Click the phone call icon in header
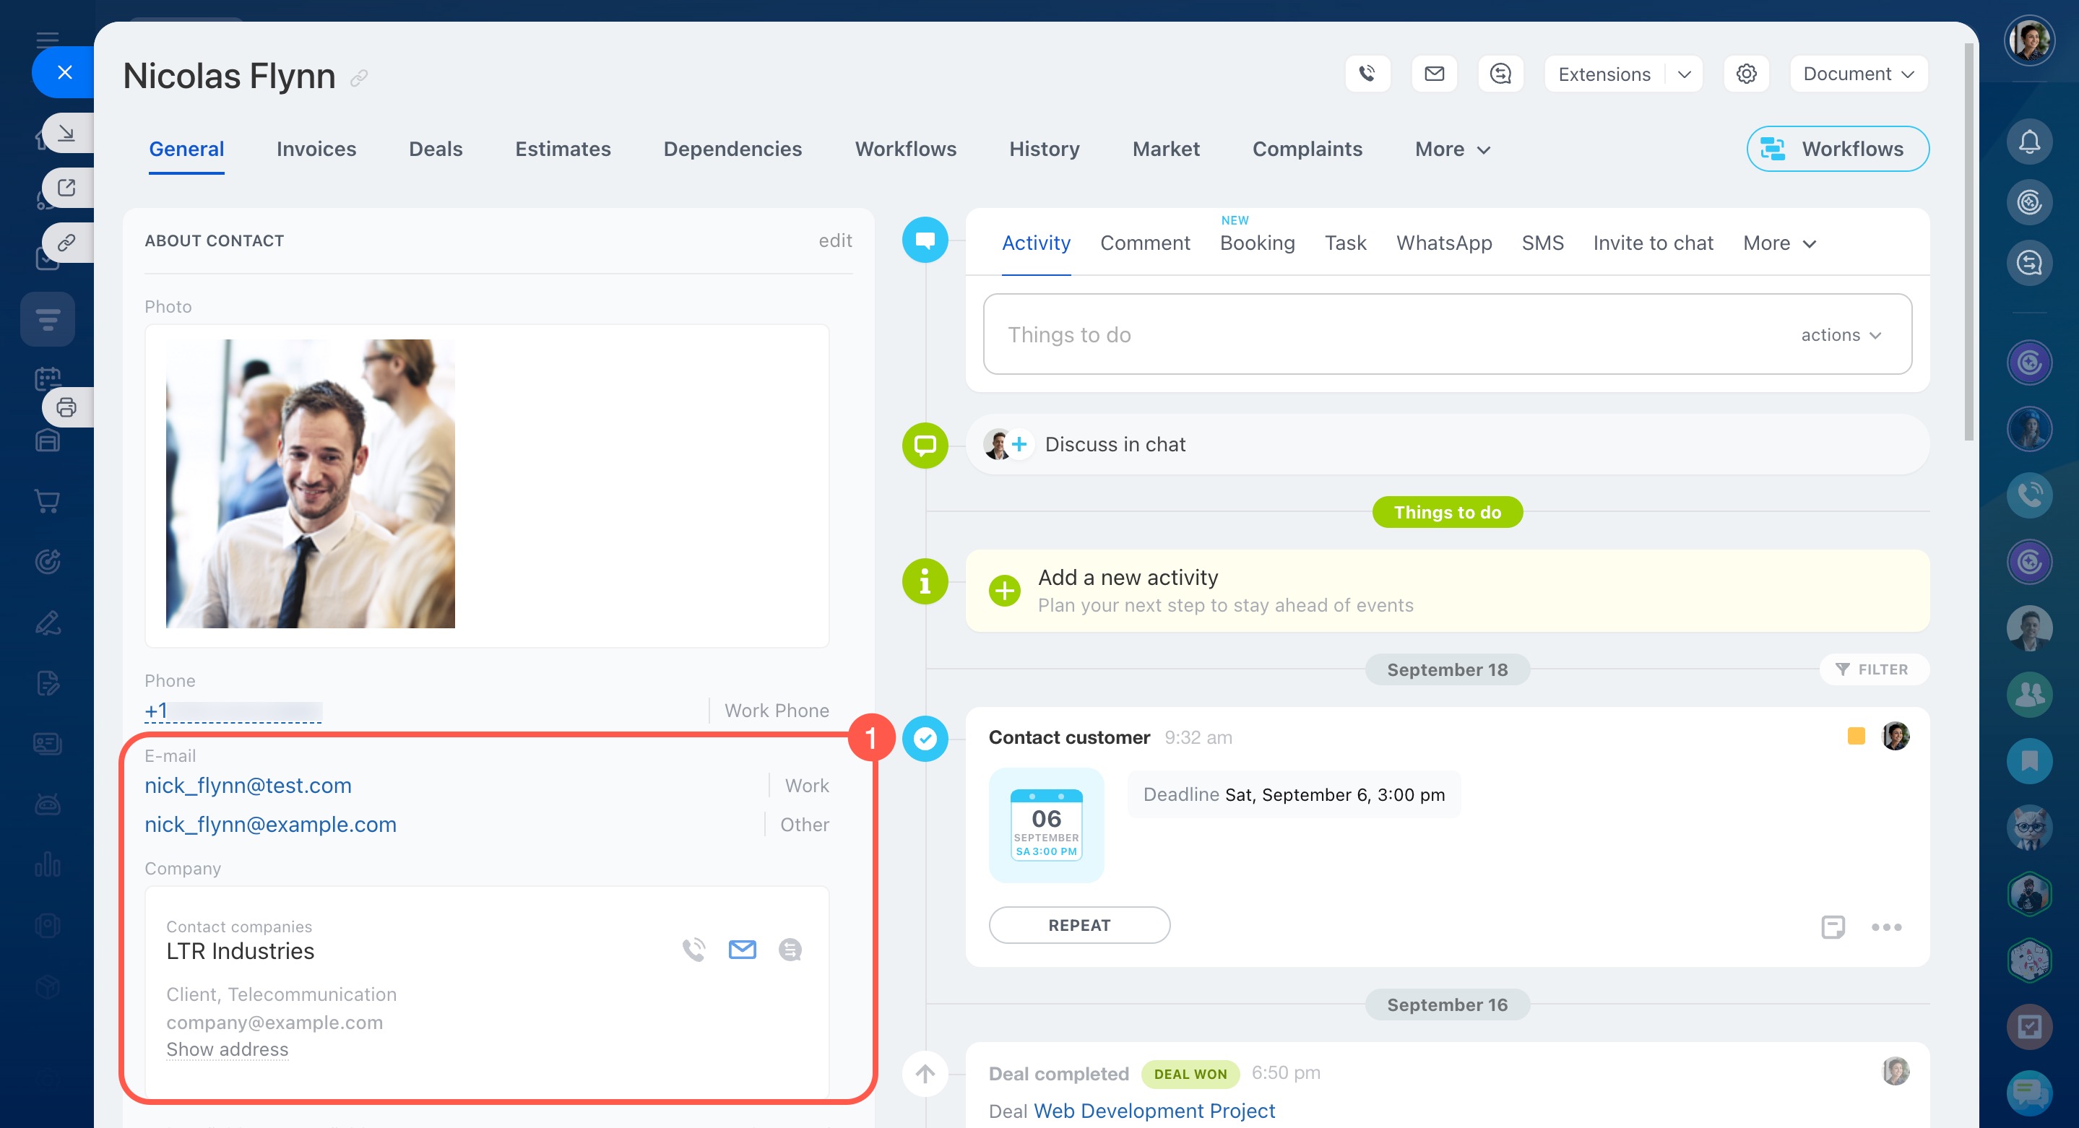Image resolution: width=2079 pixels, height=1128 pixels. pyautogui.click(x=1367, y=74)
